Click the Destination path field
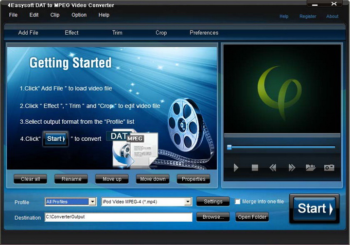The height and width of the screenshot is (245, 350). [118, 217]
